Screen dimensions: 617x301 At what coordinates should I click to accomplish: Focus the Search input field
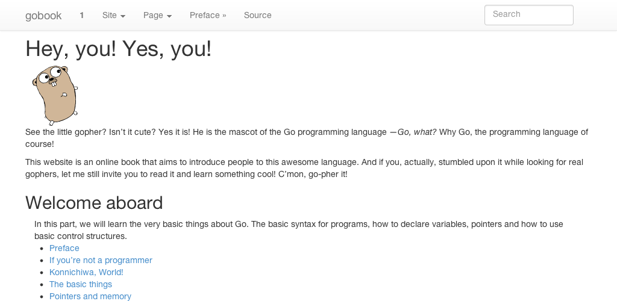[528, 15]
